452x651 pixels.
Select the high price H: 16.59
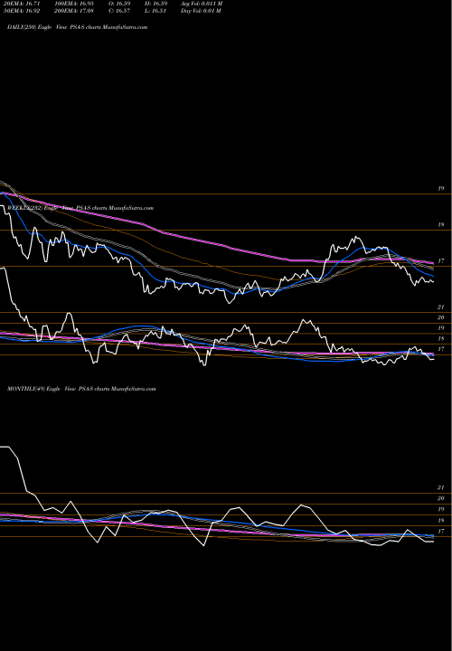pyautogui.click(x=155, y=4)
